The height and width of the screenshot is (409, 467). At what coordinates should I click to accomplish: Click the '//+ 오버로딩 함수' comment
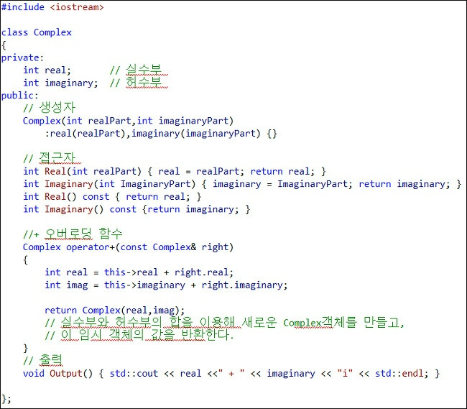click(73, 234)
